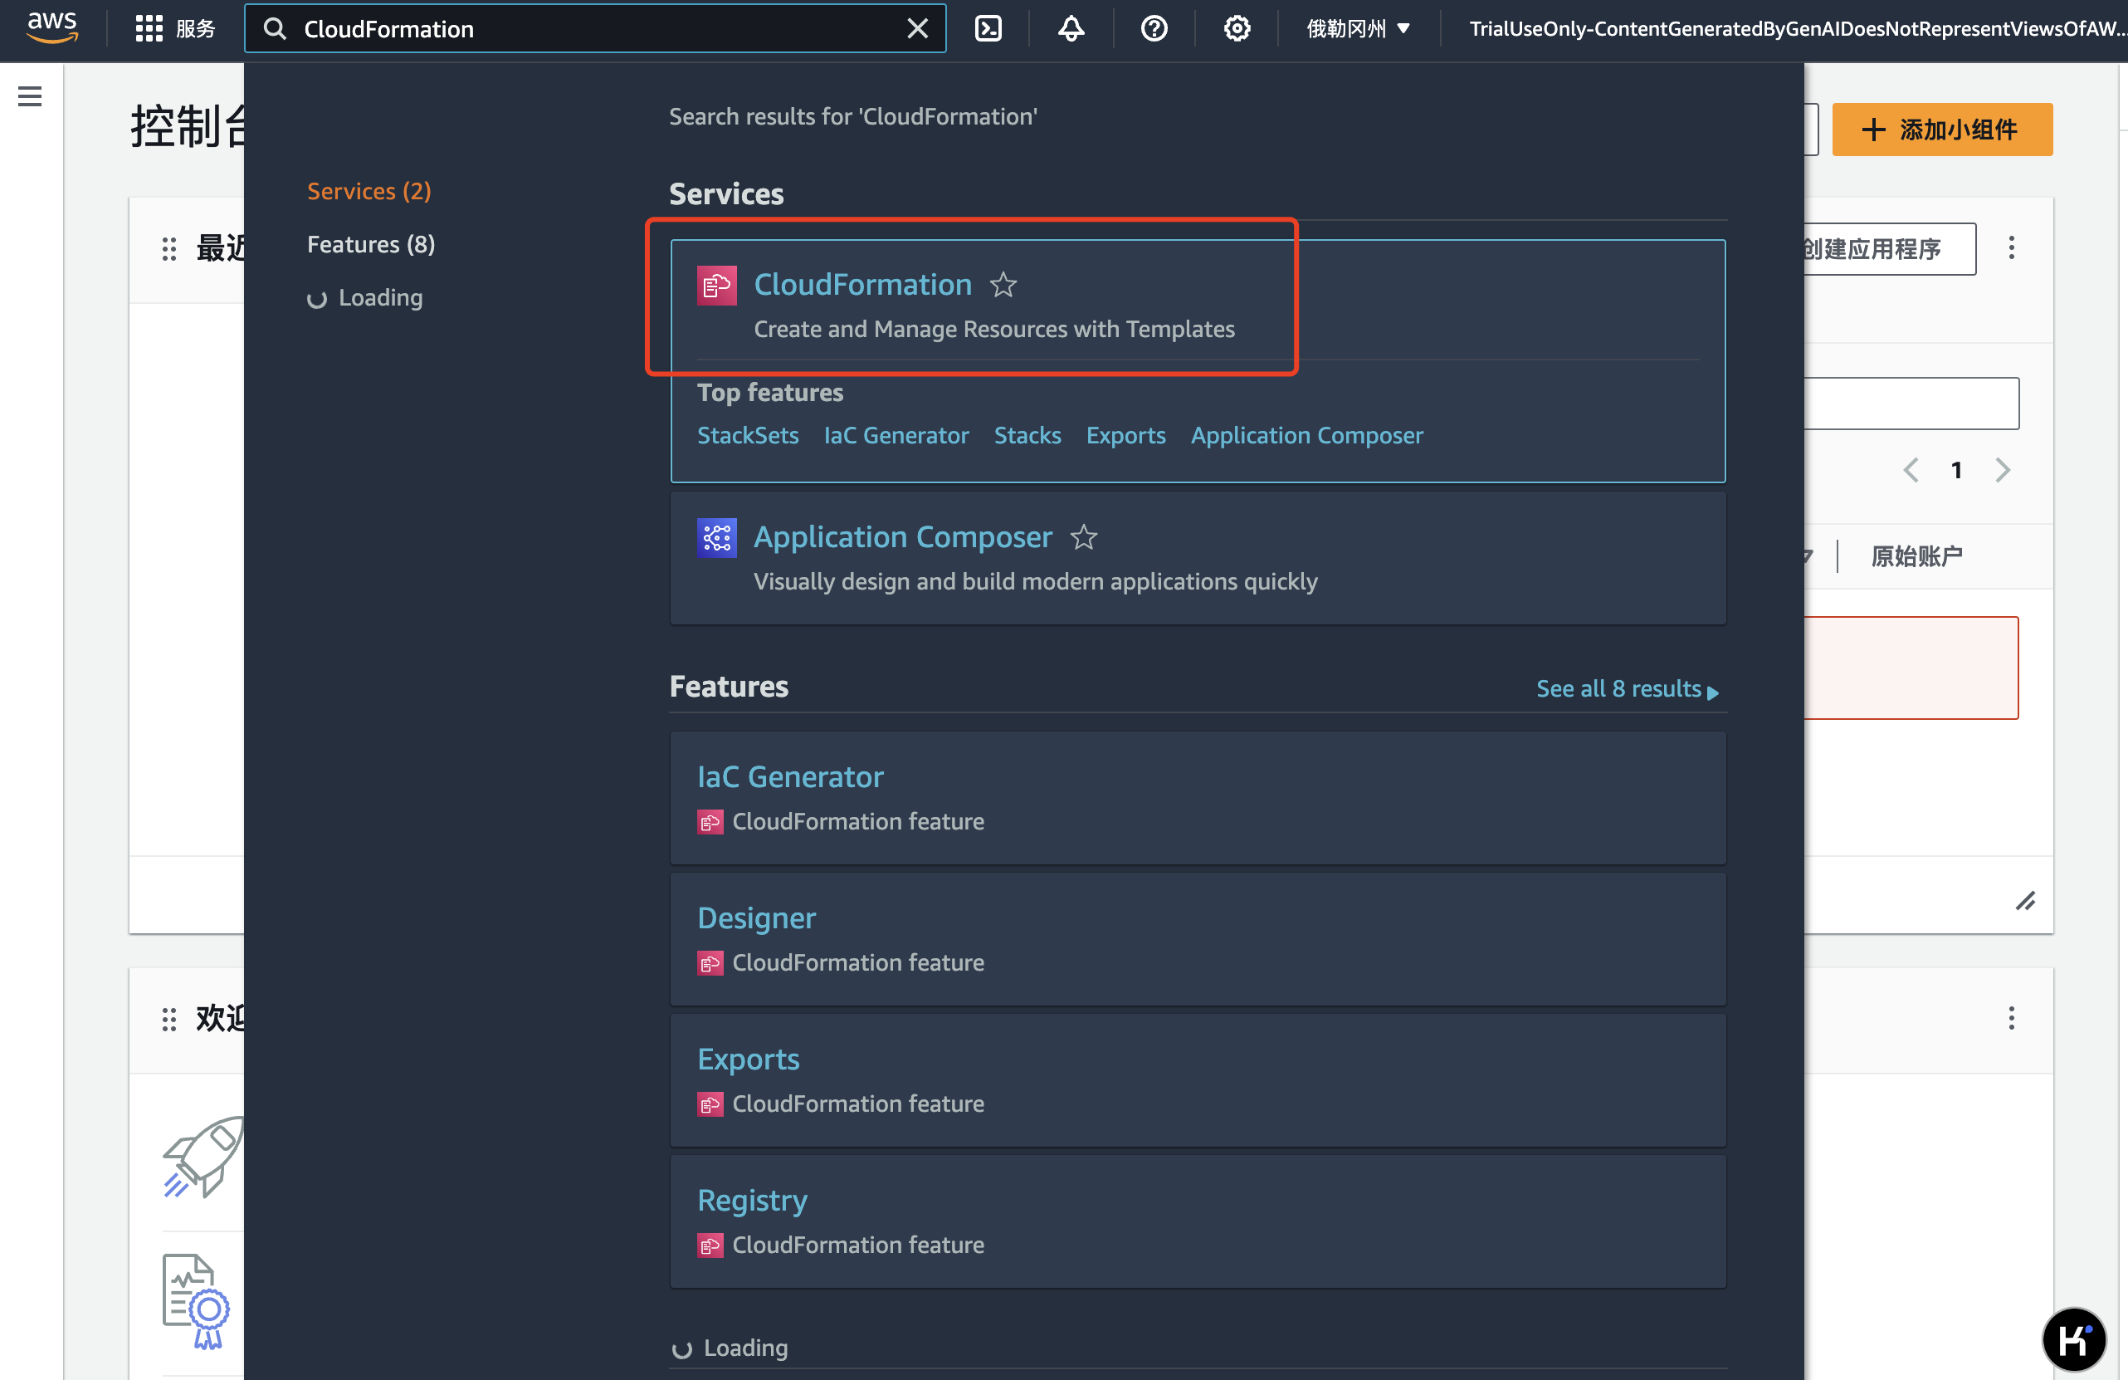Viewport: 2128px width, 1380px height.
Task: See all 8 feature results
Action: point(1628,688)
